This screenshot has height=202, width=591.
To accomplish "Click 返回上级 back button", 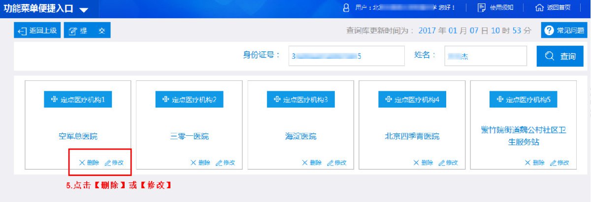I will [37, 30].
